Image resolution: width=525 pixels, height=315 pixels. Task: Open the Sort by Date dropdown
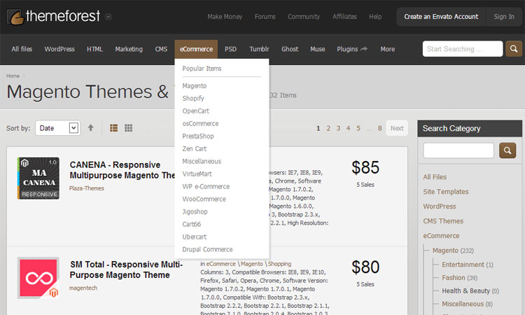coord(58,128)
